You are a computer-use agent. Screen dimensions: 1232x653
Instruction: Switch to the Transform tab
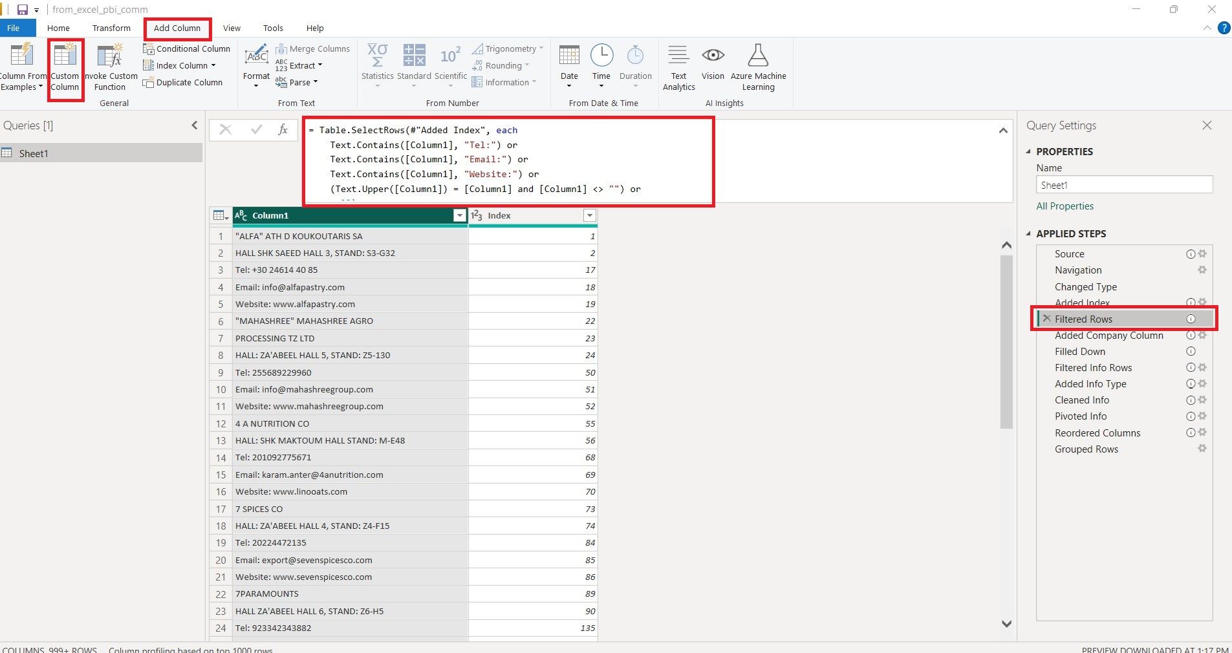pos(111,28)
